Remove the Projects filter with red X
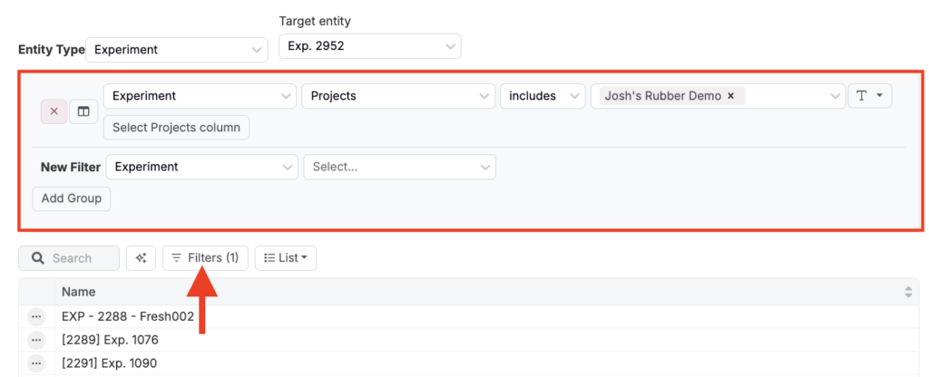 [x=54, y=111]
